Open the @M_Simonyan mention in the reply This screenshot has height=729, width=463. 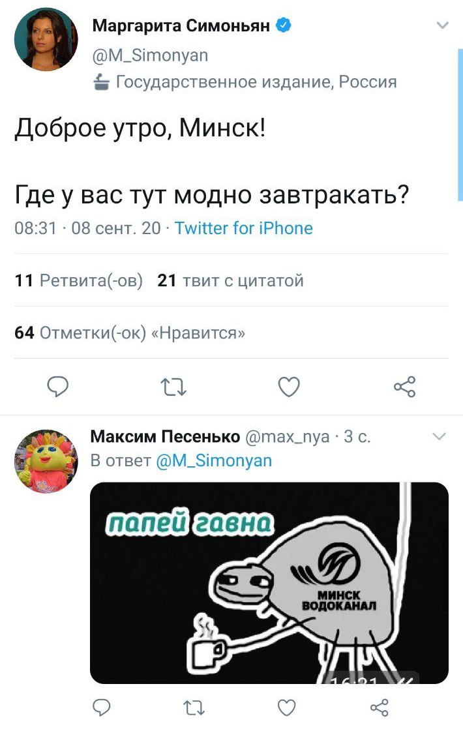[214, 460]
